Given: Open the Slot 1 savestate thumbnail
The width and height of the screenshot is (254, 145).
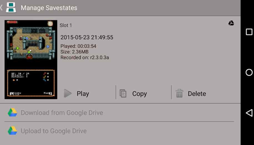Looking at the screenshot, I should coord(31,59).
